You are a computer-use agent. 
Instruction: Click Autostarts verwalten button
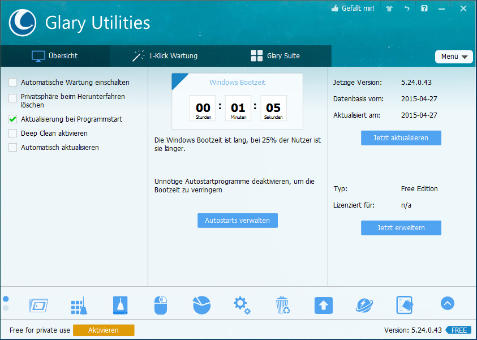238,221
